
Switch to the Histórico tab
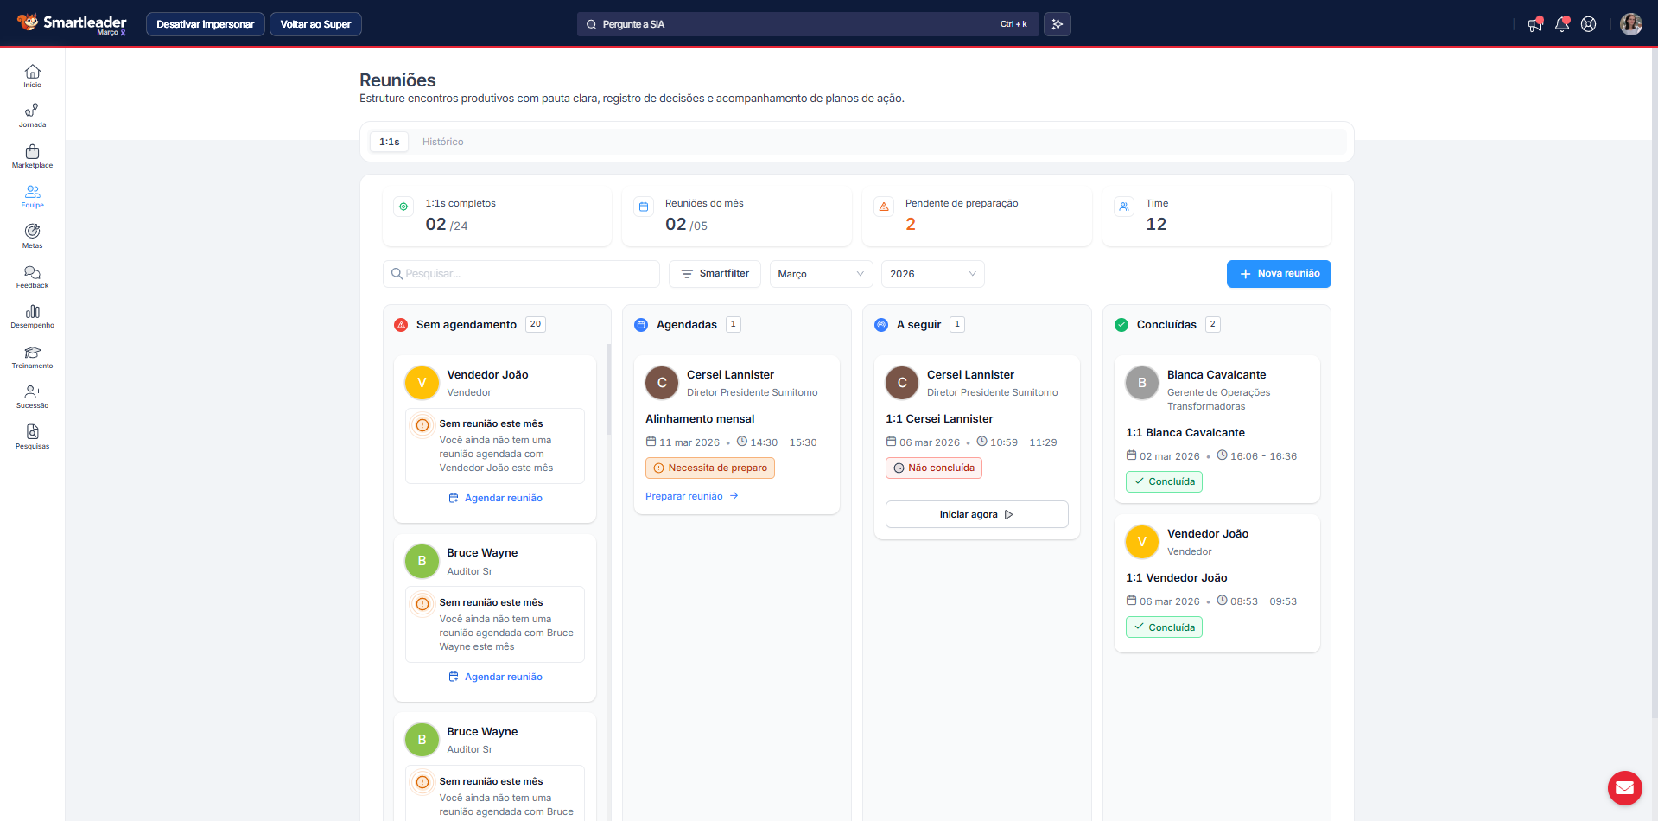tap(442, 142)
